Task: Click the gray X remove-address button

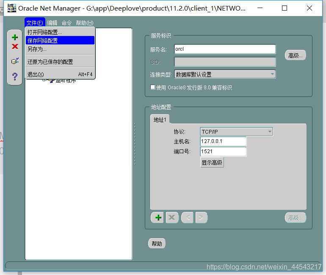Action: 172,217
